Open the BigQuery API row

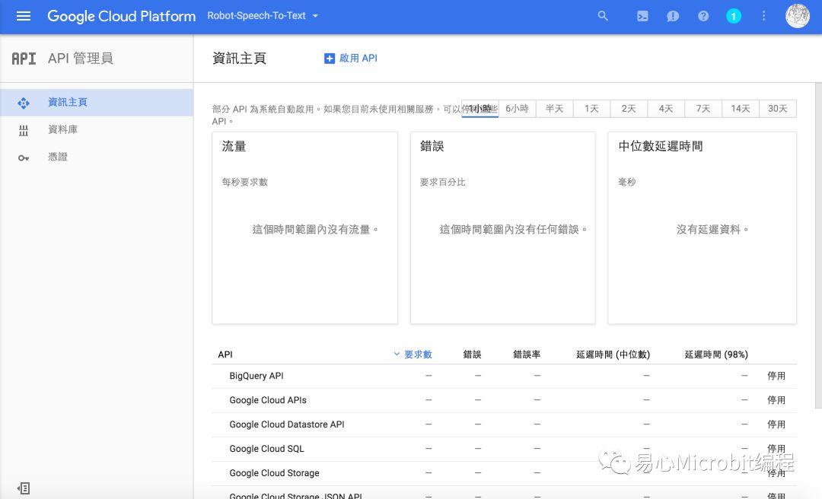[x=505, y=376]
